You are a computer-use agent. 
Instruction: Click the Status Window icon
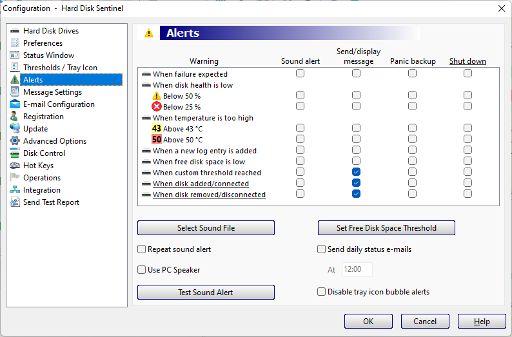click(15, 55)
